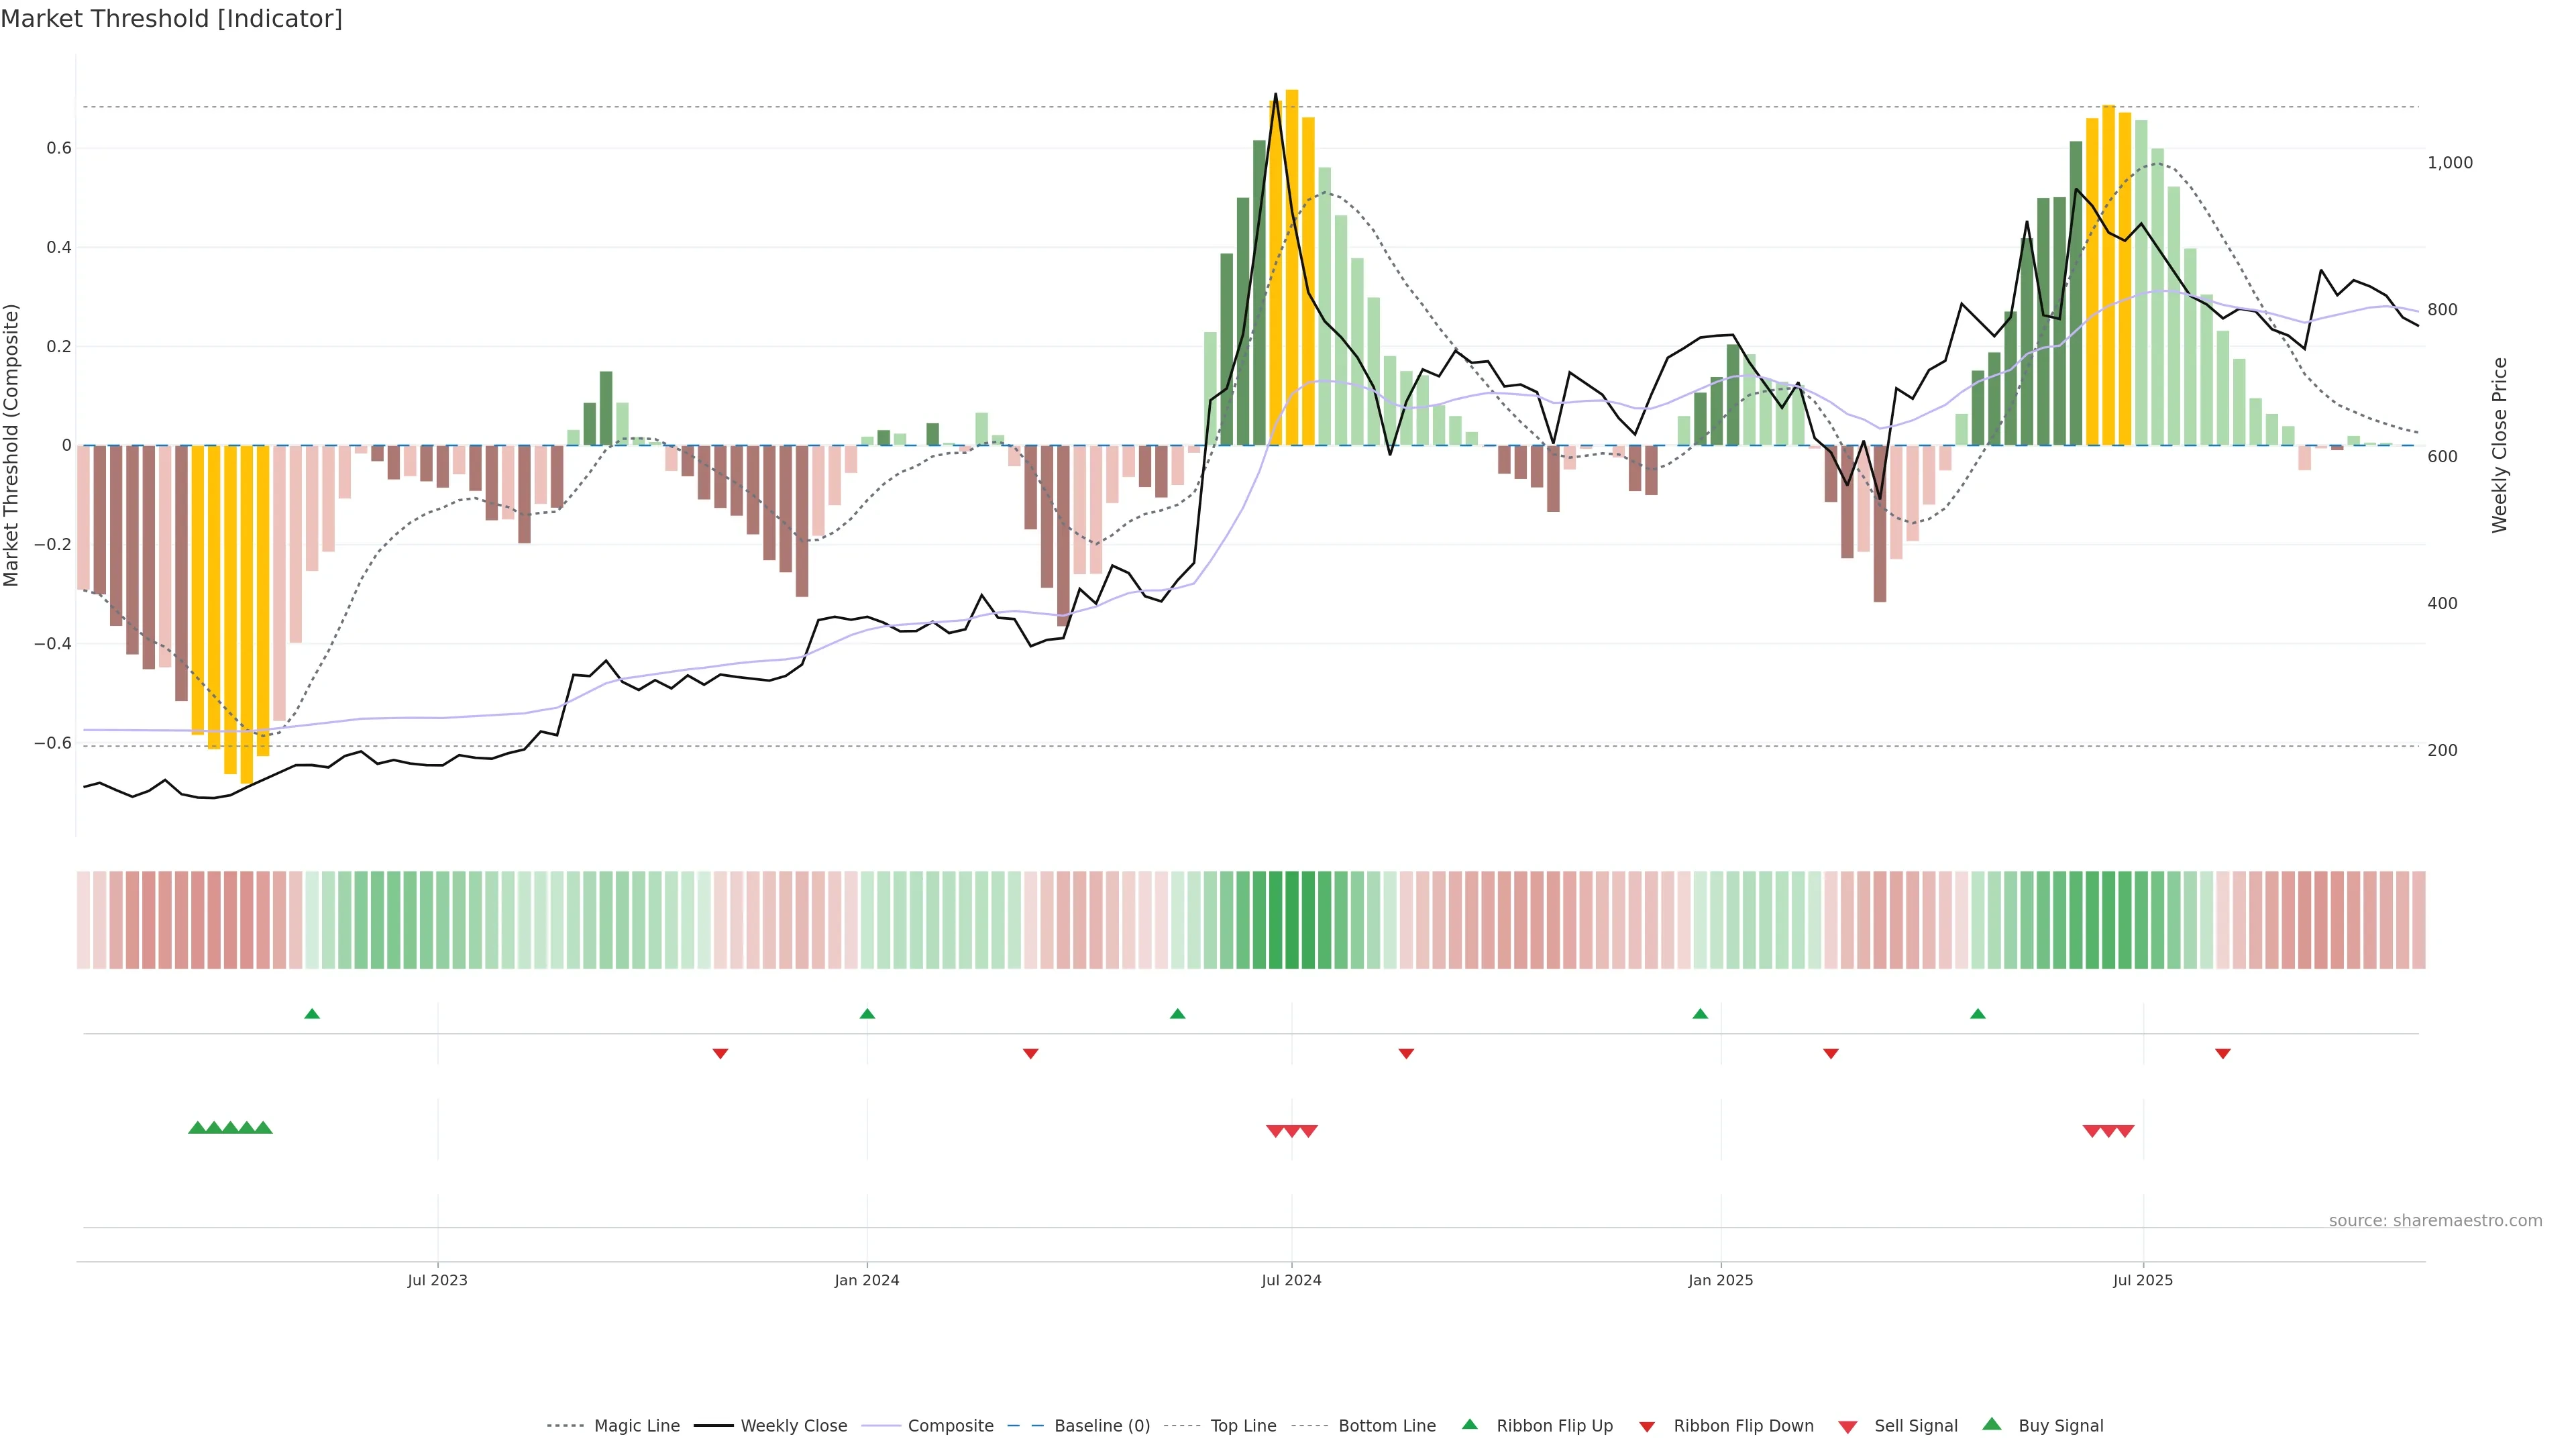The width and height of the screenshot is (2576, 1449).
Task: Toggle Sell Signal legend entry
Action: 1915,1425
